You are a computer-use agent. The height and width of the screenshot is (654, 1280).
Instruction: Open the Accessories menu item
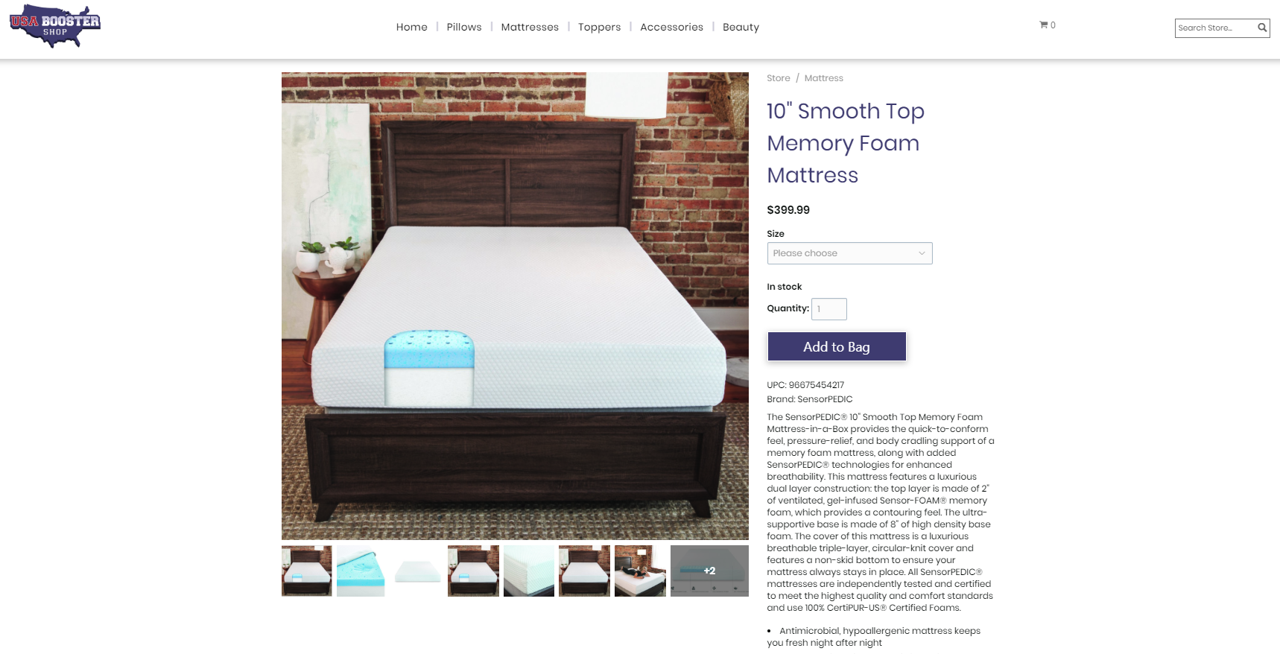point(671,27)
